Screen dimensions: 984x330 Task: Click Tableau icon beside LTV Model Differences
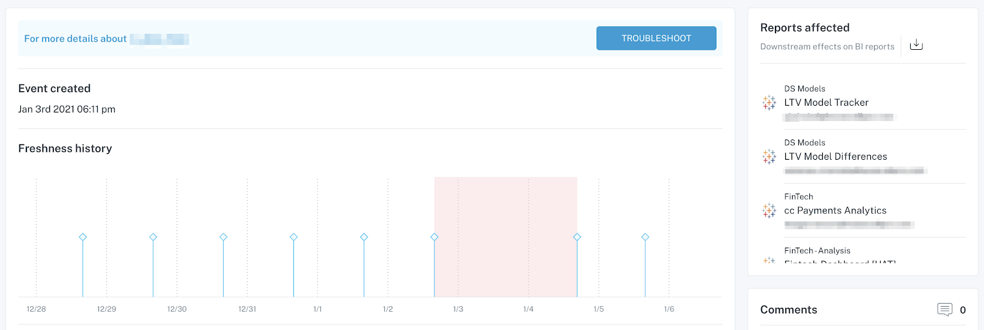pyautogui.click(x=769, y=157)
